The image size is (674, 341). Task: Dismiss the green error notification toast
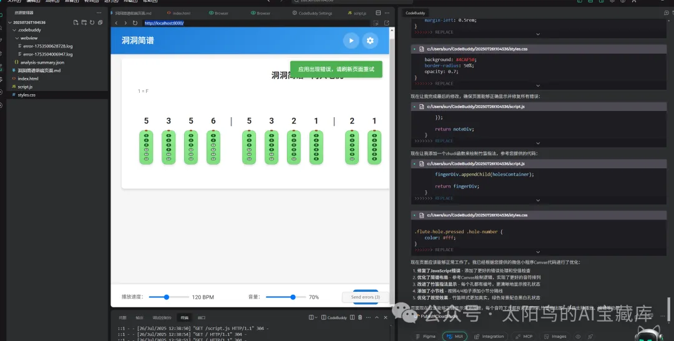(x=336, y=69)
